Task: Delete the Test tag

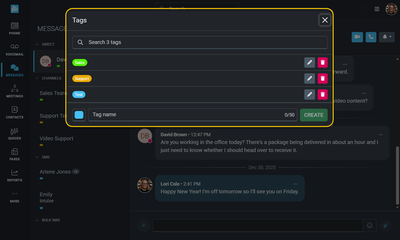Action: point(323,95)
